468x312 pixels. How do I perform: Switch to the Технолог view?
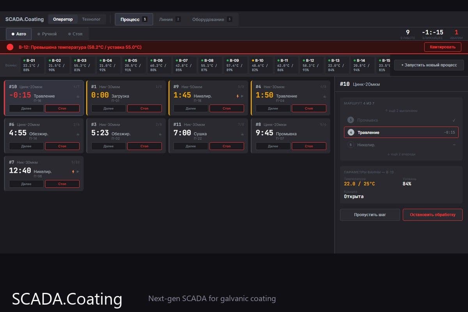[91, 19]
